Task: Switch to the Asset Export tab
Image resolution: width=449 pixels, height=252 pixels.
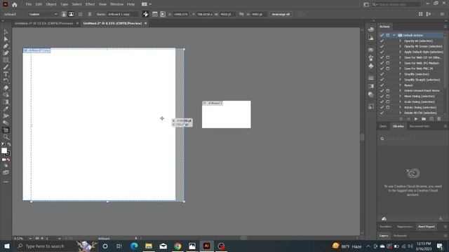Action: (426, 227)
